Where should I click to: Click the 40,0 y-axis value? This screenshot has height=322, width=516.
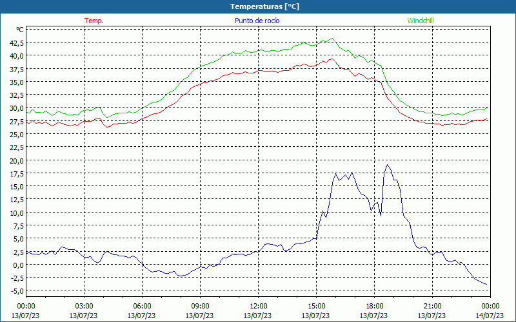pyautogui.click(x=17, y=56)
